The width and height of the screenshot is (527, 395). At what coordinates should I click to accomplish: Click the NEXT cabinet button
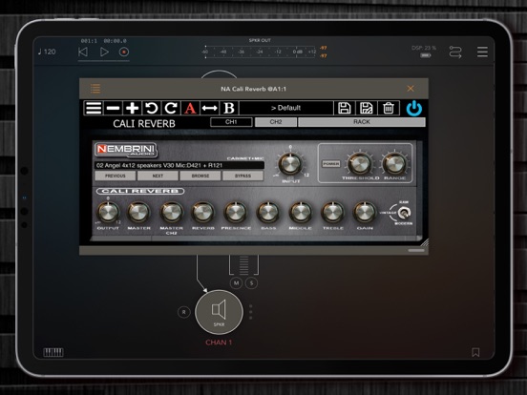coord(158,176)
